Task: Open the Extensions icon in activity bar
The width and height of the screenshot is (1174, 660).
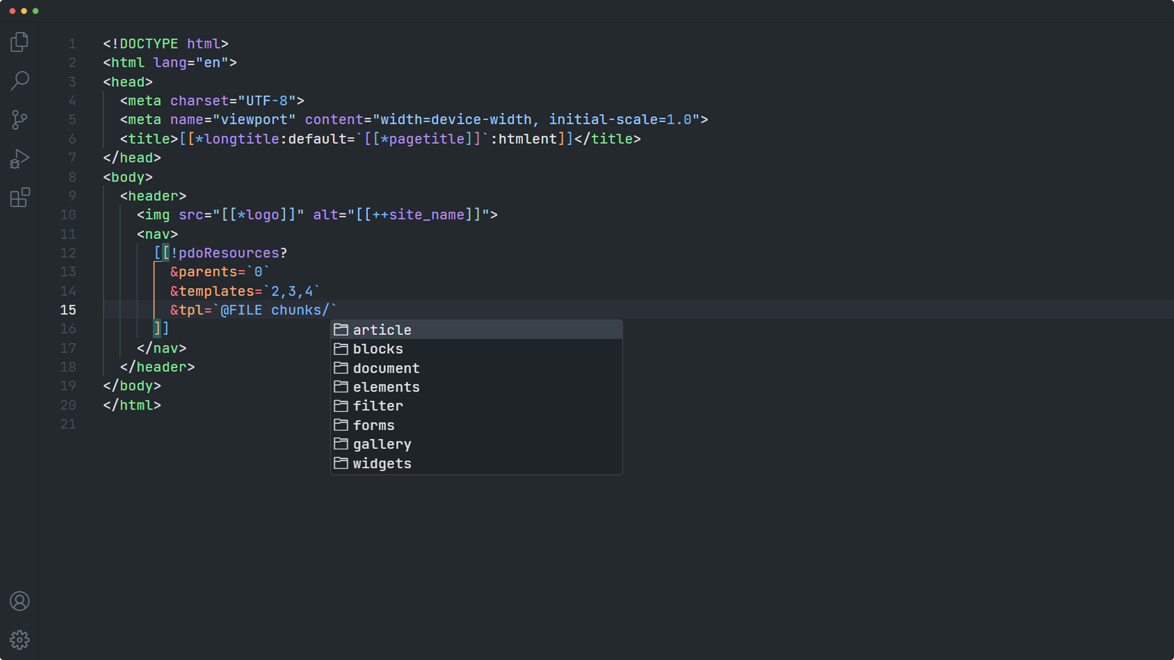Action: pos(19,197)
